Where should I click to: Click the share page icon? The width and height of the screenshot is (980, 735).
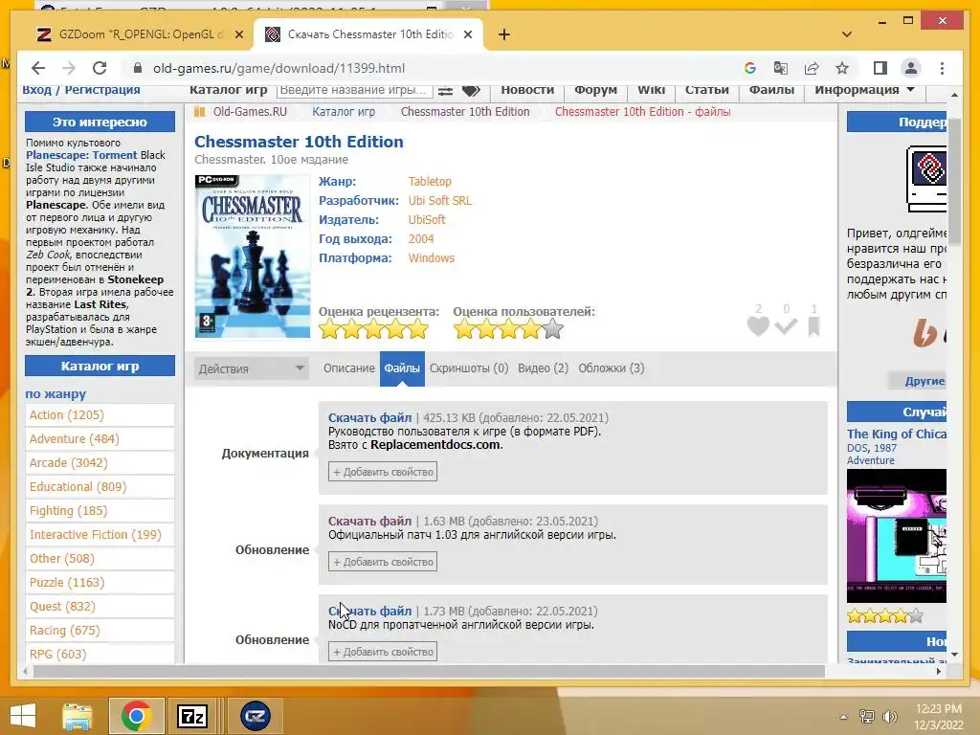coord(812,68)
